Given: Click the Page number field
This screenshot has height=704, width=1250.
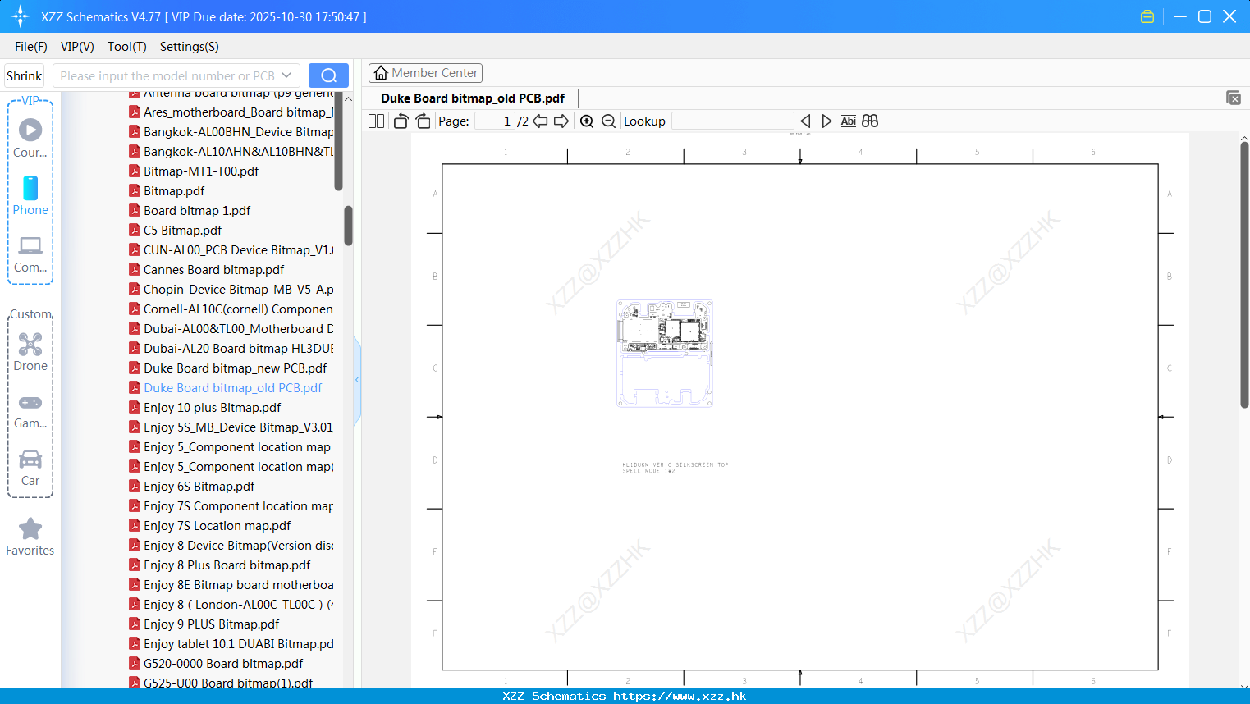Looking at the screenshot, I should pos(495,121).
